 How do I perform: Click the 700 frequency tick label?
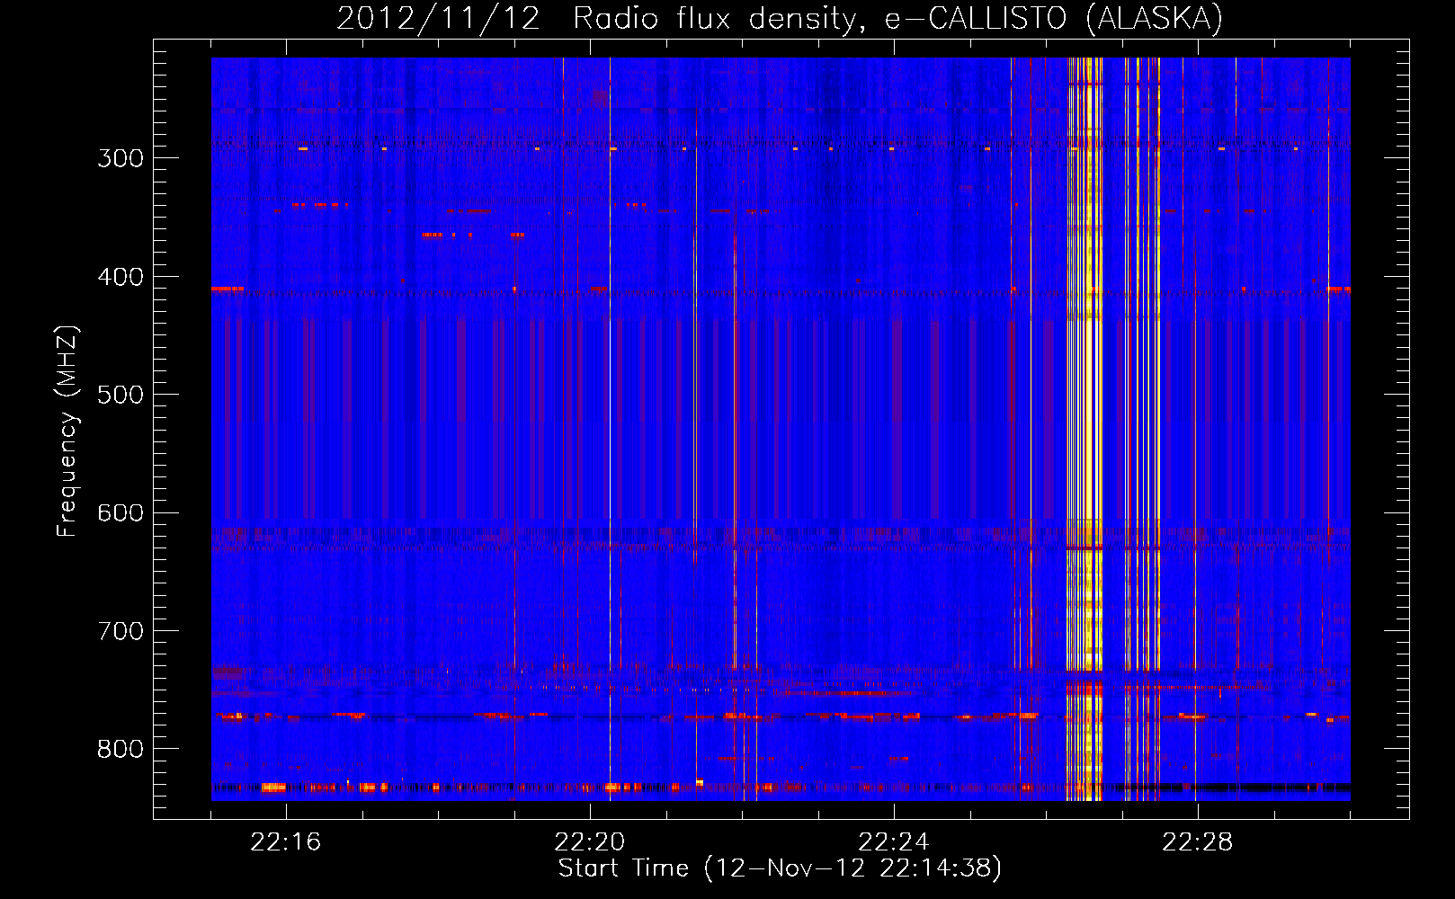click(x=121, y=631)
